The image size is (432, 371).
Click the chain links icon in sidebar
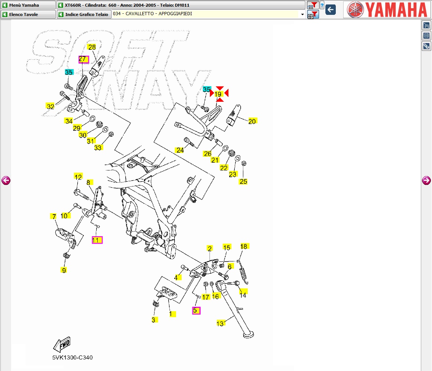click(x=426, y=46)
